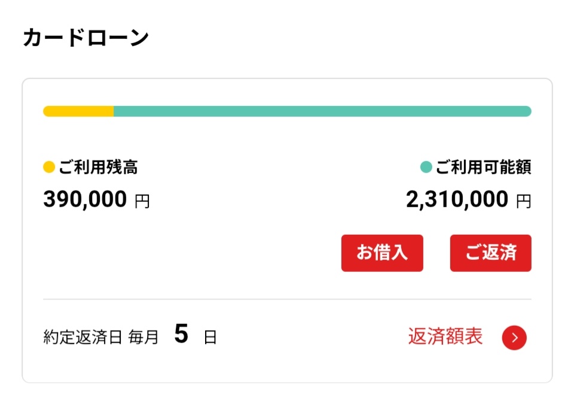Click the yellow dot beside ご利用残高

pyautogui.click(x=49, y=167)
